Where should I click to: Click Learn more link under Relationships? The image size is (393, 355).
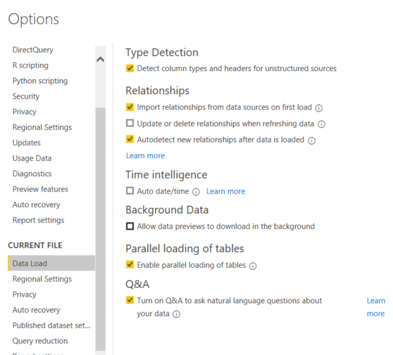(145, 156)
